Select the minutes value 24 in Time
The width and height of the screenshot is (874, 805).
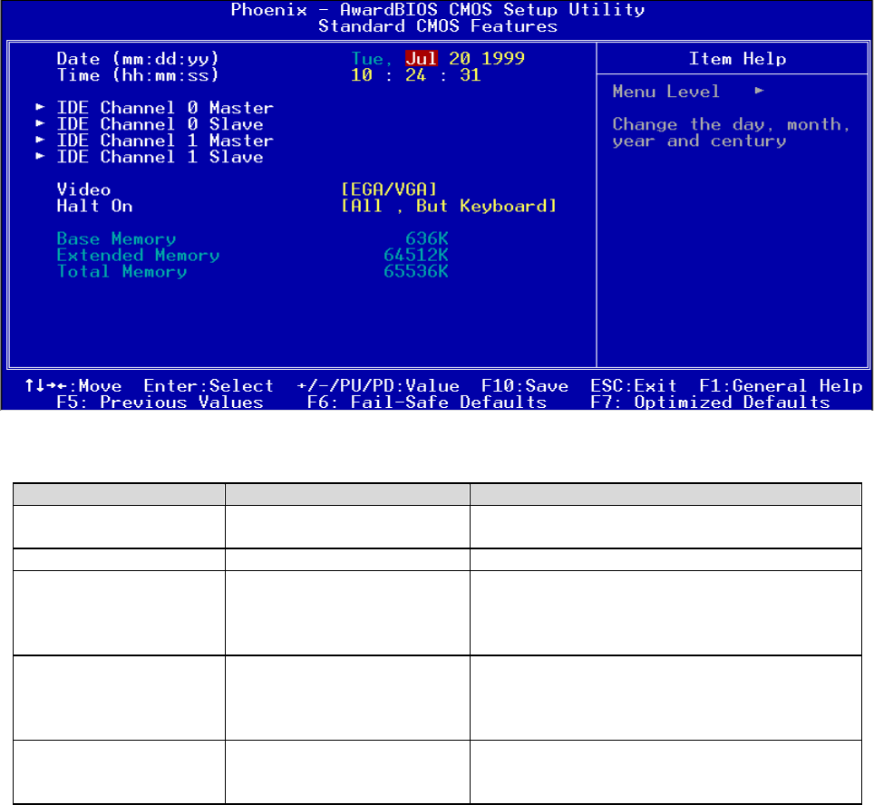(x=416, y=74)
